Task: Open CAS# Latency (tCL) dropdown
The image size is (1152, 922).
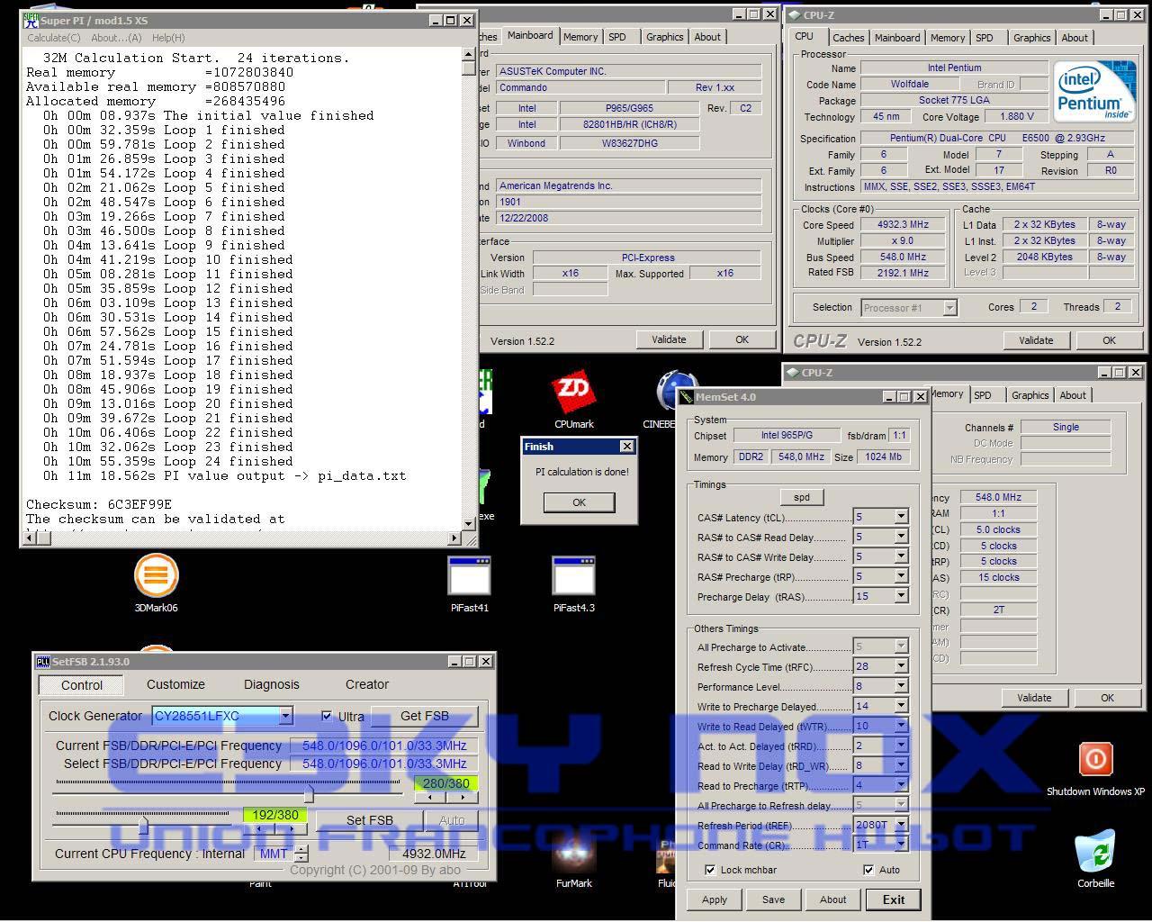Action: pos(900,517)
